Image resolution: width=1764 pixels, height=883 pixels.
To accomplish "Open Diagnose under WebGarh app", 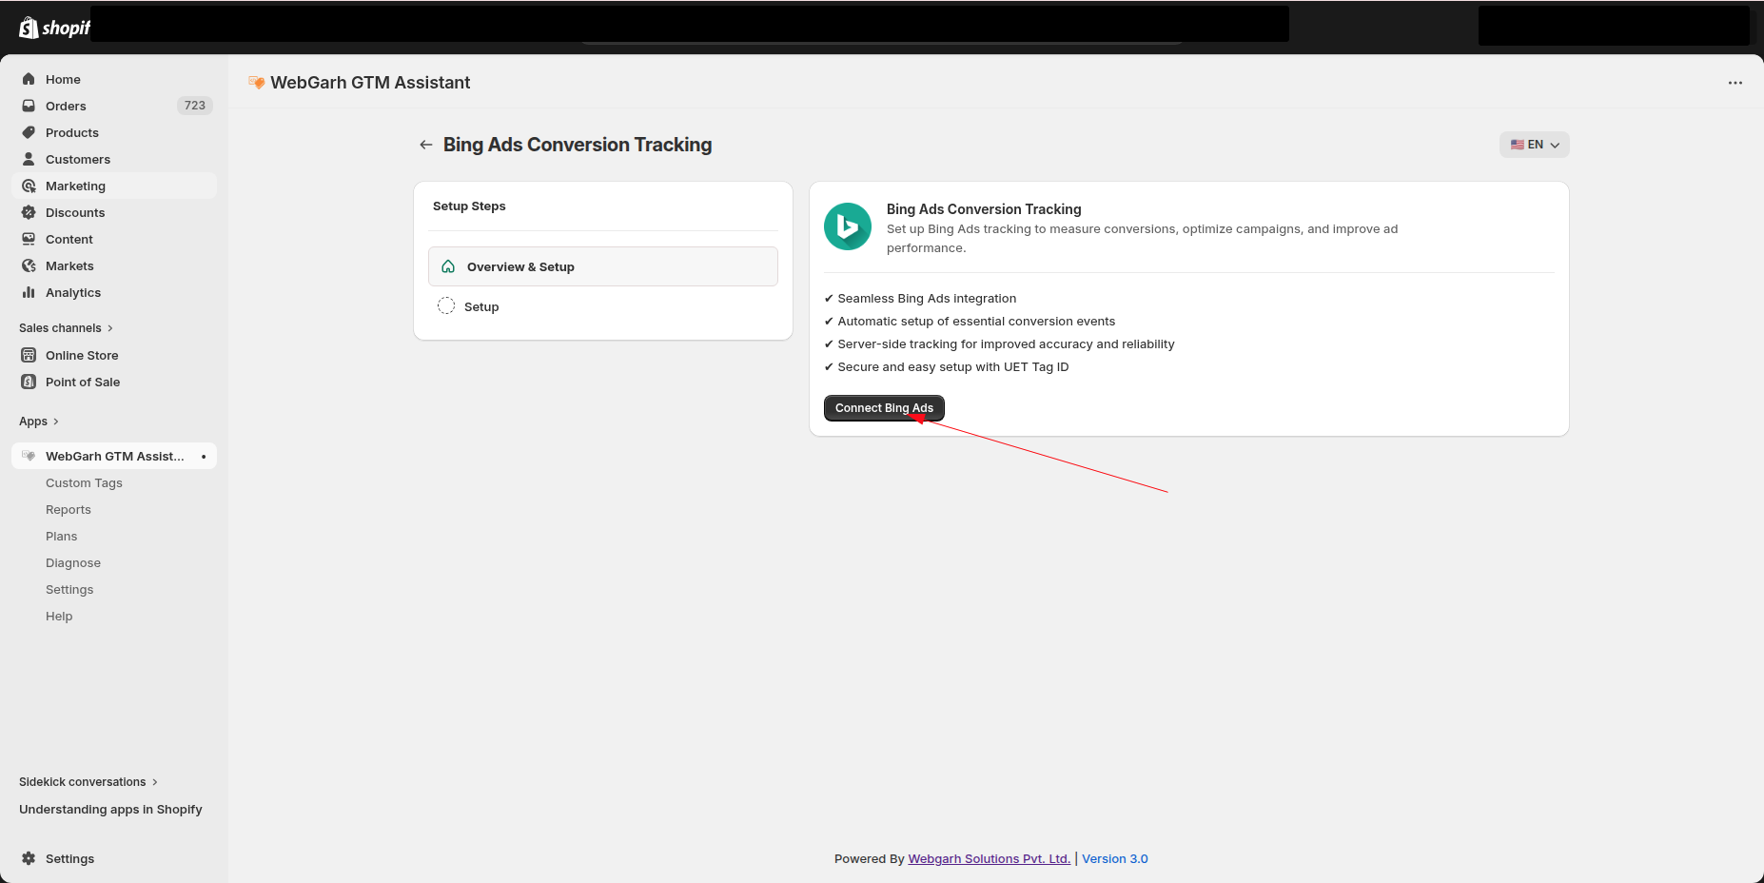I will (73, 563).
